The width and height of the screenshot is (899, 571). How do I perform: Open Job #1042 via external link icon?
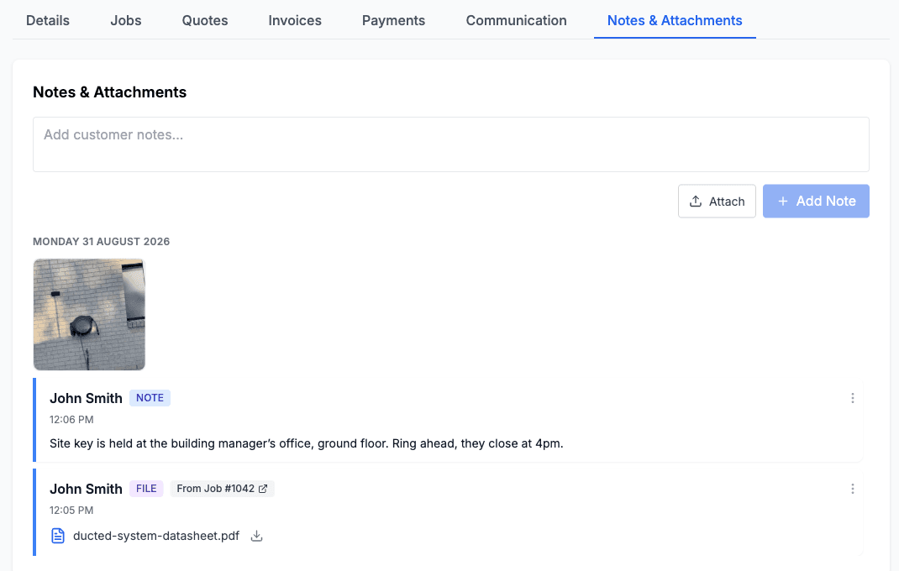263,489
